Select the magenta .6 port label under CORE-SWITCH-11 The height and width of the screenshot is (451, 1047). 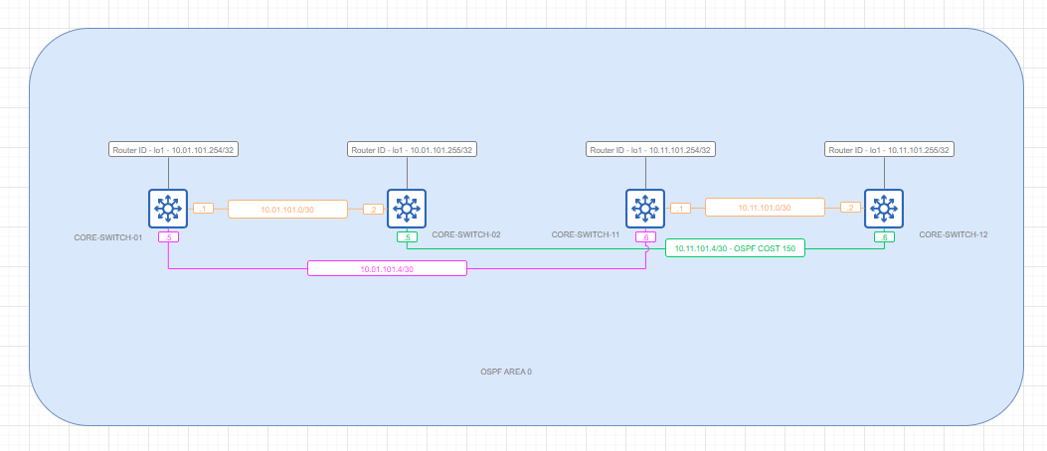[x=645, y=237]
